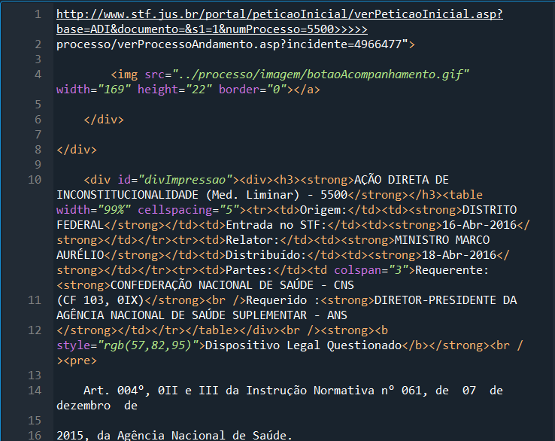The width and height of the screenshot is (555, 441).
Task: Click the colspan attribute on Partes row
Action: click(x=357, y=270)
